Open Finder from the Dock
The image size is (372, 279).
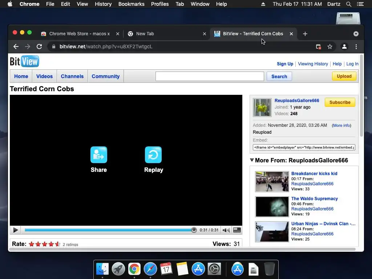click(x=102, y=269)
